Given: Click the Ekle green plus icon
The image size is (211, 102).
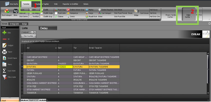Looking at the screenshot, I should tap(4, 33).
